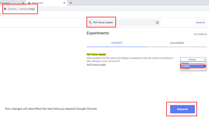Close the Experiments tab
Image resolution: width=209 pixels, height=117 pixels.
(x=64, y=3)
